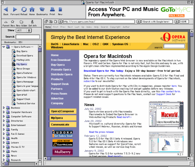195x167 pixels.
Task: Click Help in the navigation bar
Action: [x=96, y=27]
